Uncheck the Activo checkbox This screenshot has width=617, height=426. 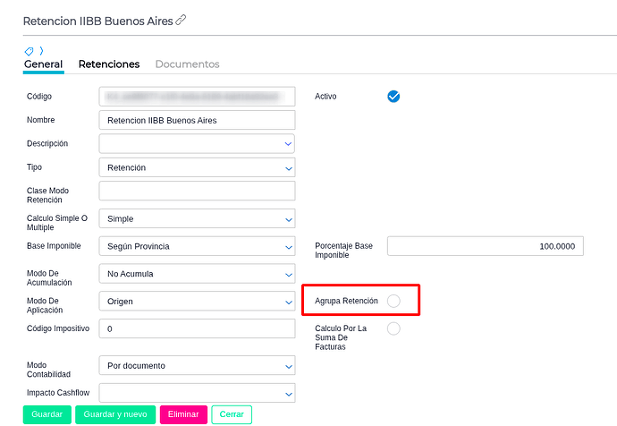click(x=393, y=97)
